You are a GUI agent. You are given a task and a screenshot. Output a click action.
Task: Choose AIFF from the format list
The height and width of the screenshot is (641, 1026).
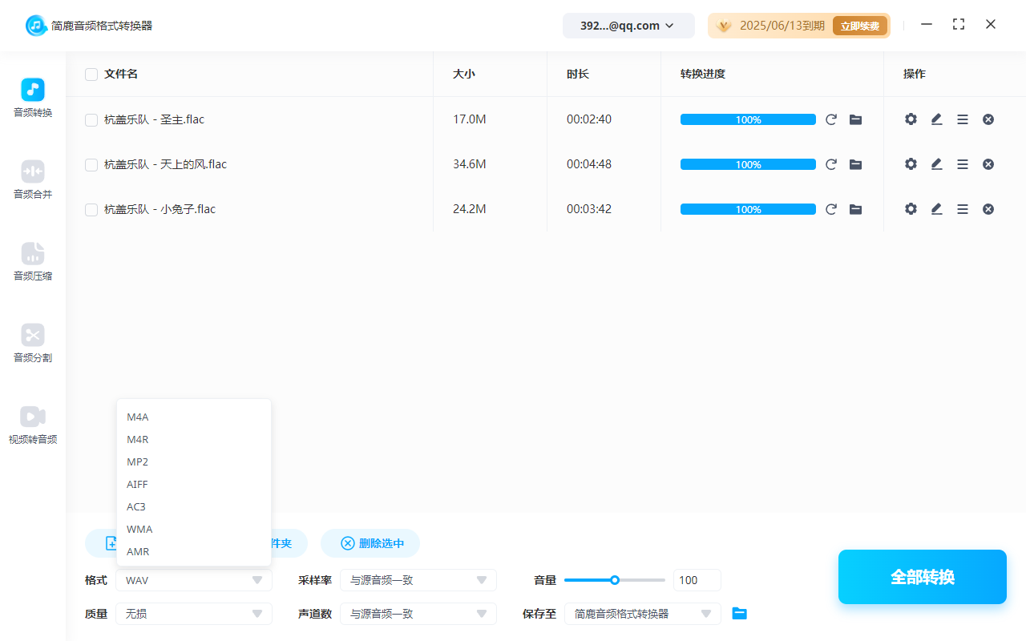pos(138,484)
